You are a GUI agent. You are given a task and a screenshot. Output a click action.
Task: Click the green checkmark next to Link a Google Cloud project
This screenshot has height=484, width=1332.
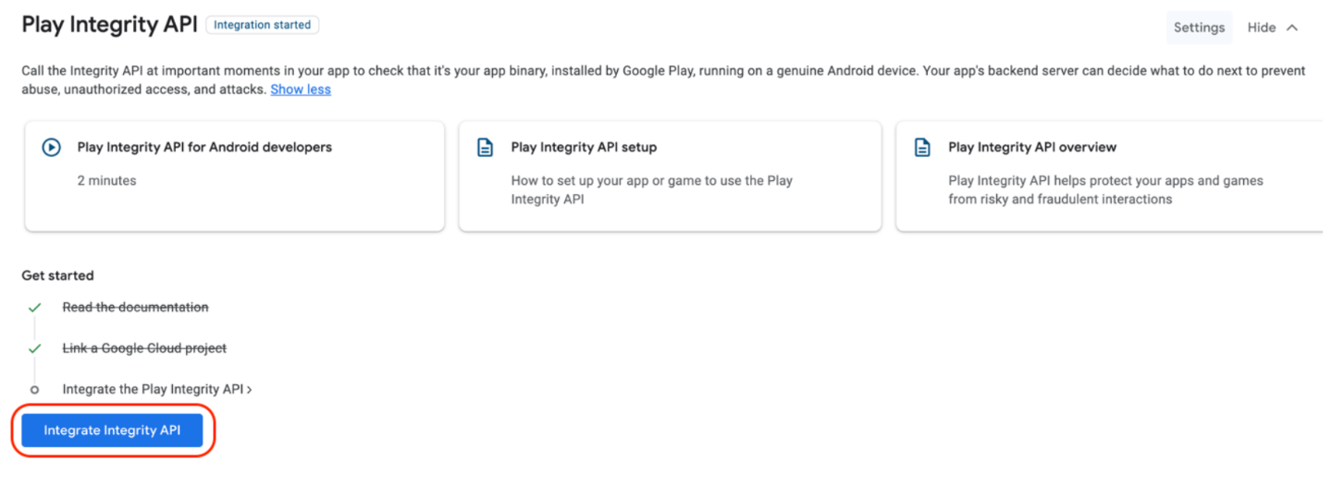click(x=35, y=348)
